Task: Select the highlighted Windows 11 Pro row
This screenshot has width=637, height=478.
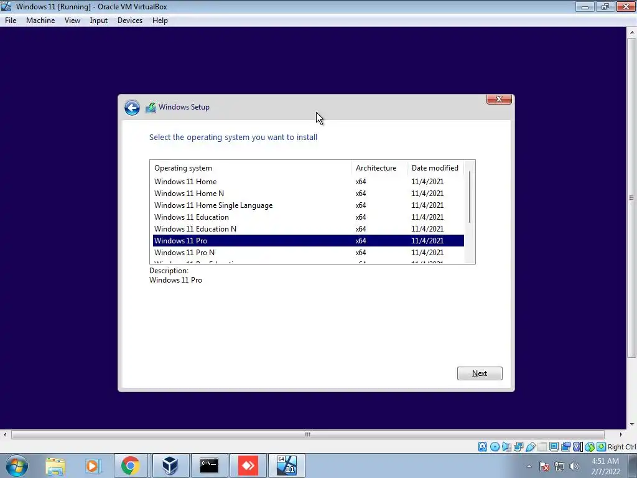Action: coord(309,241)
